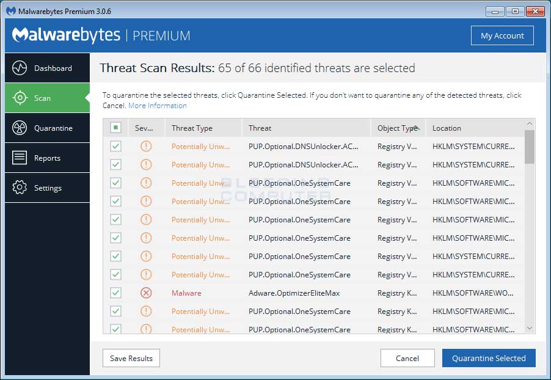Image resolution: width=551 pixels, height=380 pixels.
Task: Open the Settings section
Action: (x=48, y=188)
